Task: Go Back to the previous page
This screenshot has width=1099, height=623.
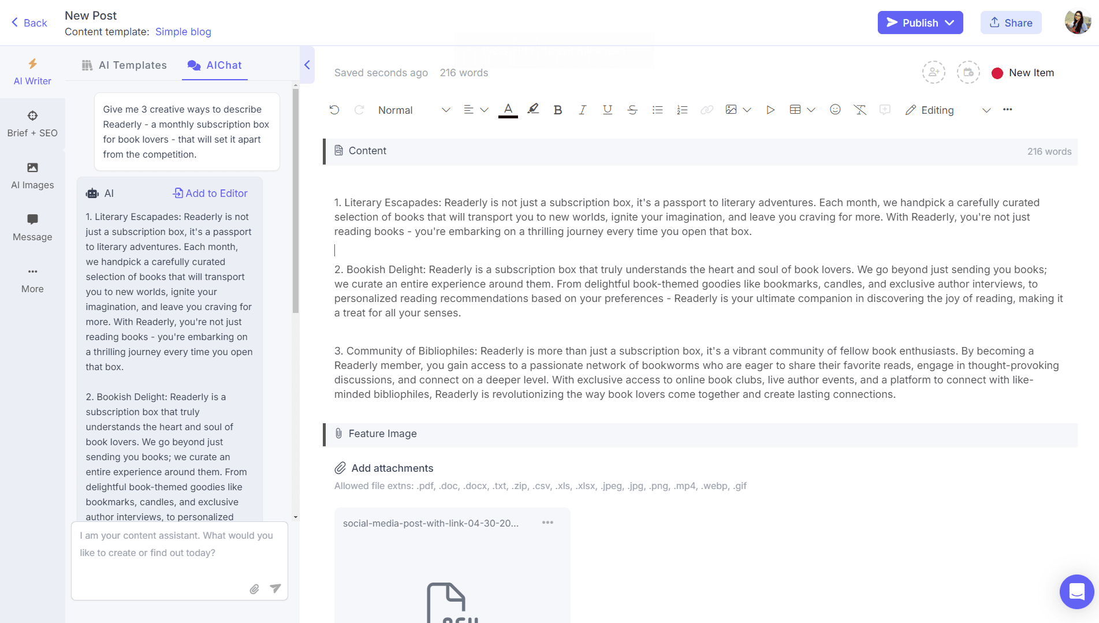Action: (29, 23)
